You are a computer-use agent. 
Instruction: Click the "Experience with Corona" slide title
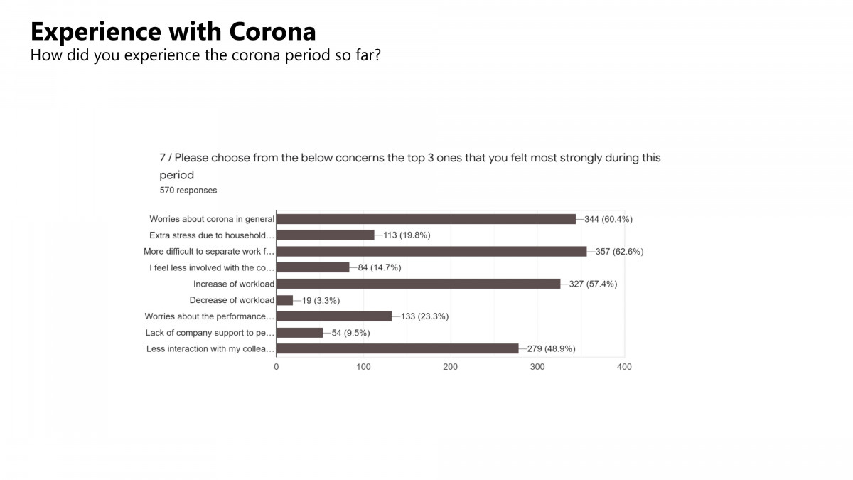(x=173, y=31)
